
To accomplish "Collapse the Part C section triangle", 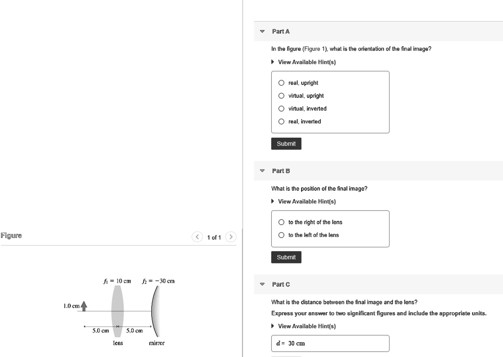I will [262, 284].
